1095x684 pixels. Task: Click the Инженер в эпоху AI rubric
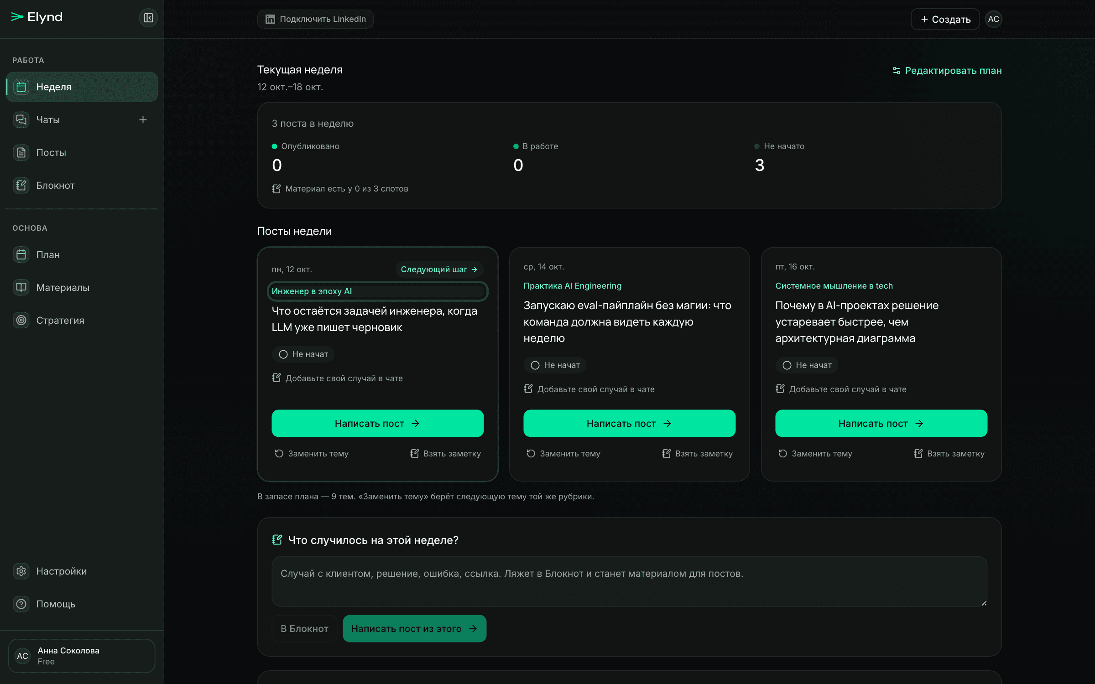[x=377, y=291]
